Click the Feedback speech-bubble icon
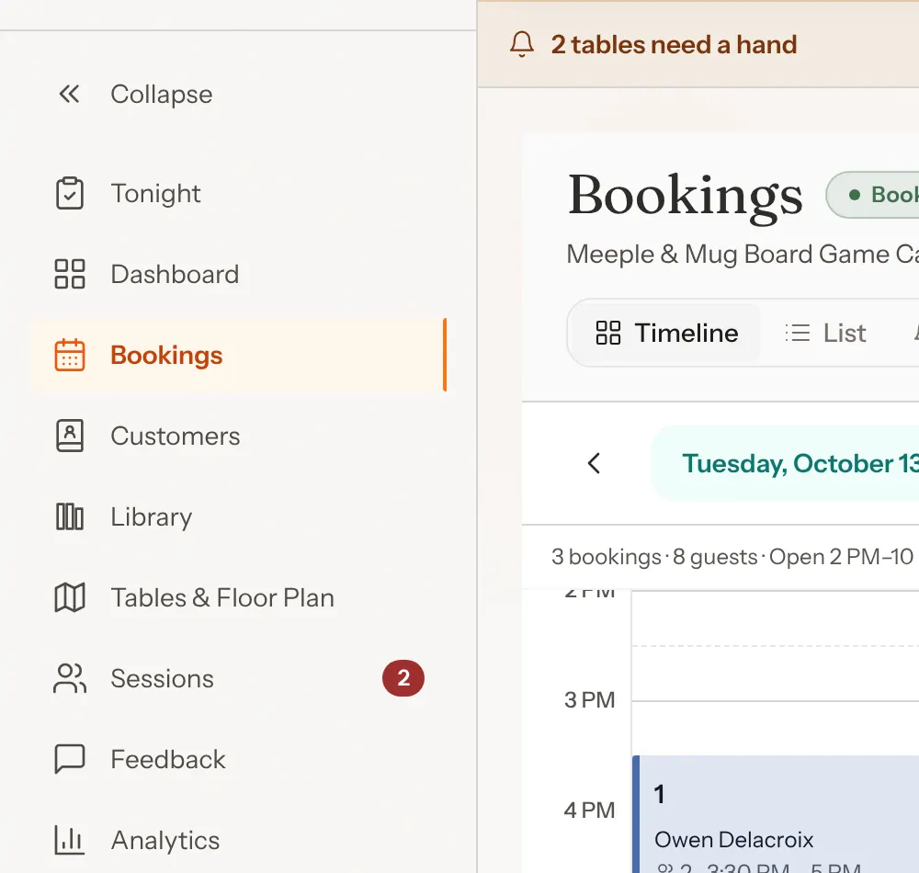The width and height of the screenshot is (919, 873). pyautogui.click(x=70, y=759)
